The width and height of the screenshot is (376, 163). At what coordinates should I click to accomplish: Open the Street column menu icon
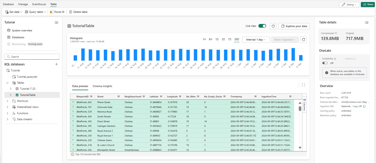[x=118, y=96]
